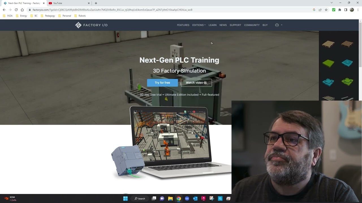Click the XOM stock widget
This screenshot has height=203, width=362.
(10, 198)
